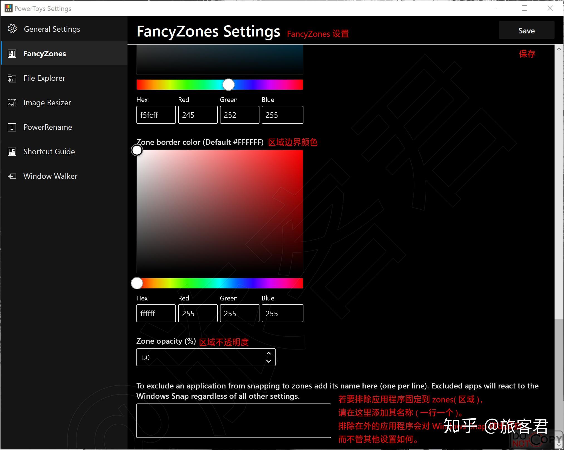564x450 pixels.
Task: Open the Shortcut Guide keyboard icon
Action: 12,152
